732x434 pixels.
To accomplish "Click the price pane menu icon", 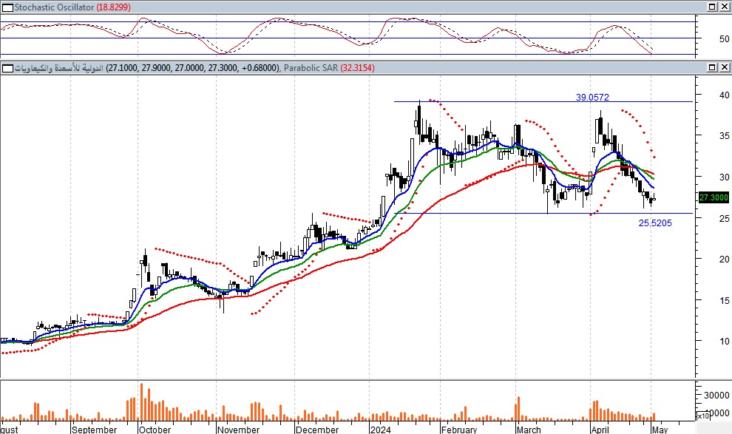I will [7, 68].
